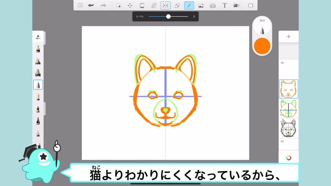
Task: Toggle the symmetry tool off
Action: coord(165,5)
